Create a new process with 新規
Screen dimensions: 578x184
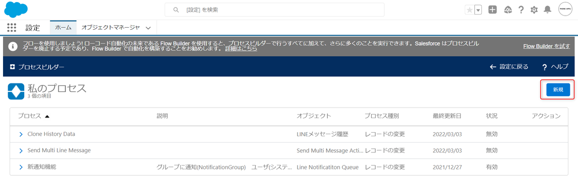click(x=558, y=90)
